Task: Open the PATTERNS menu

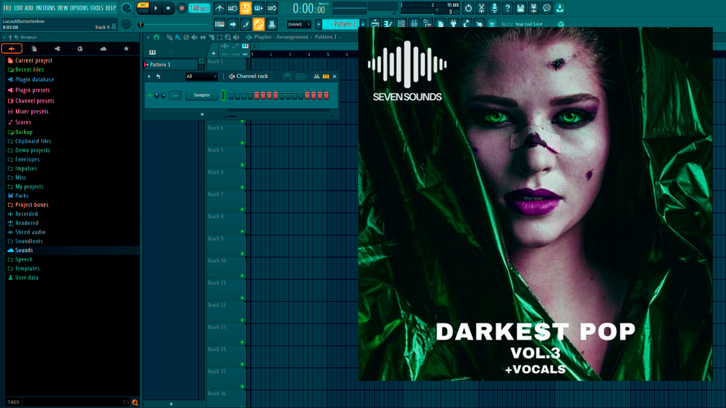Action: (45, 8)
